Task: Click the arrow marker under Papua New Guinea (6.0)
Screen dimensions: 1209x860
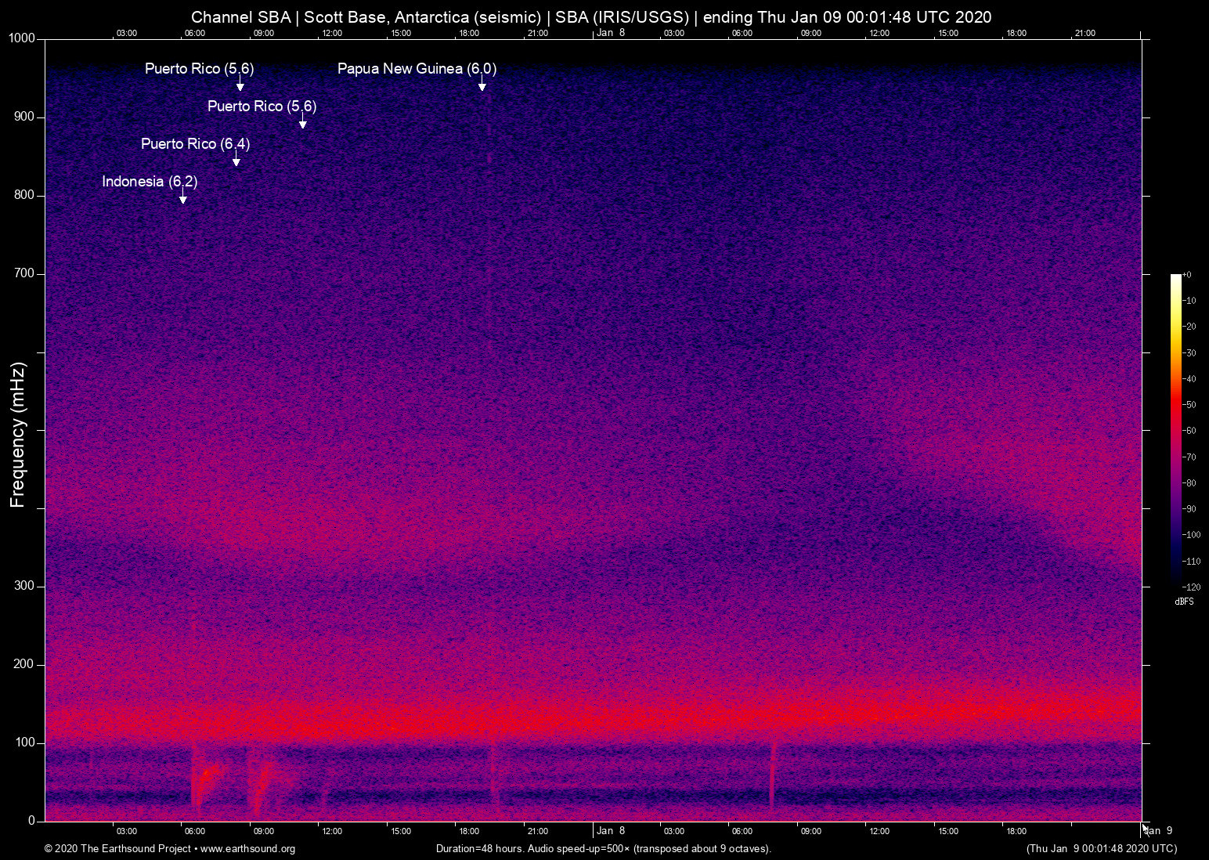Action: 482,86
